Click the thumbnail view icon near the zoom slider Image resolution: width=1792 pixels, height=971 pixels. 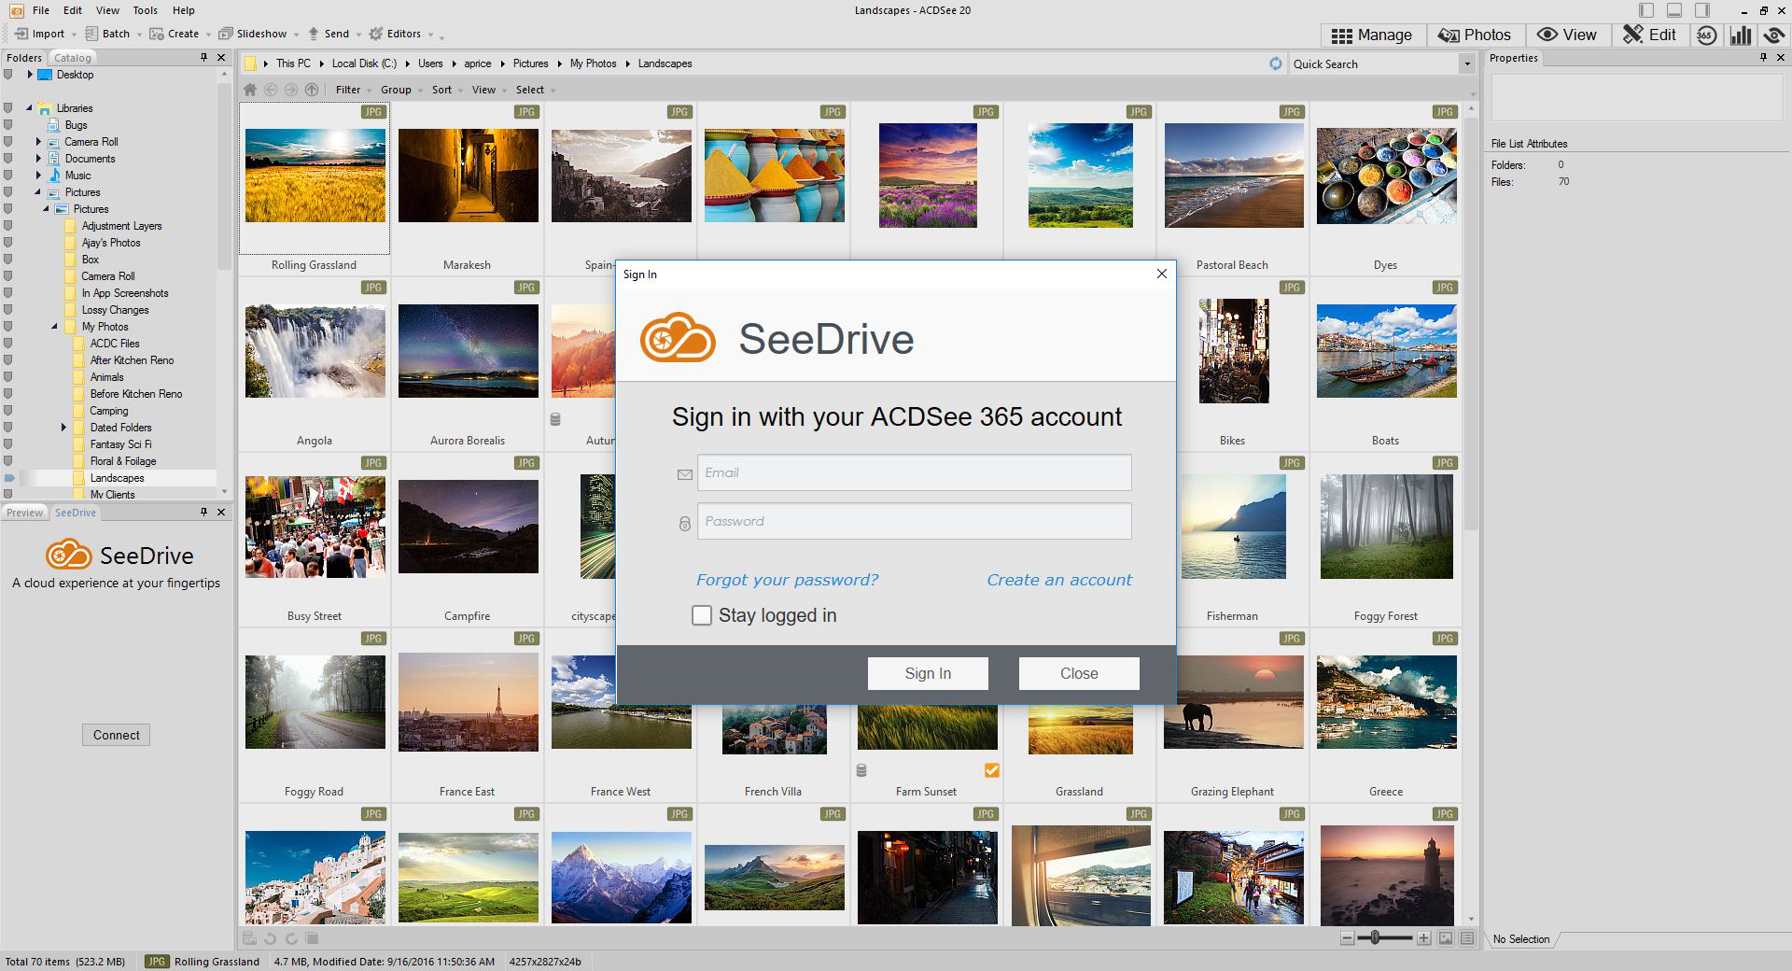pyautogui.click(x=1446, y=938)
